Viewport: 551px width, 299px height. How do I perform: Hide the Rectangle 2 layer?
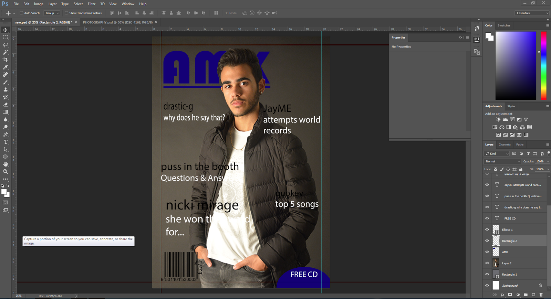click(x=487, y=241)
